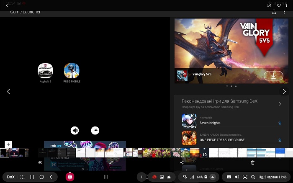
Task: Download Vainglory 5V5 from the banner
Action: [273, 76]
